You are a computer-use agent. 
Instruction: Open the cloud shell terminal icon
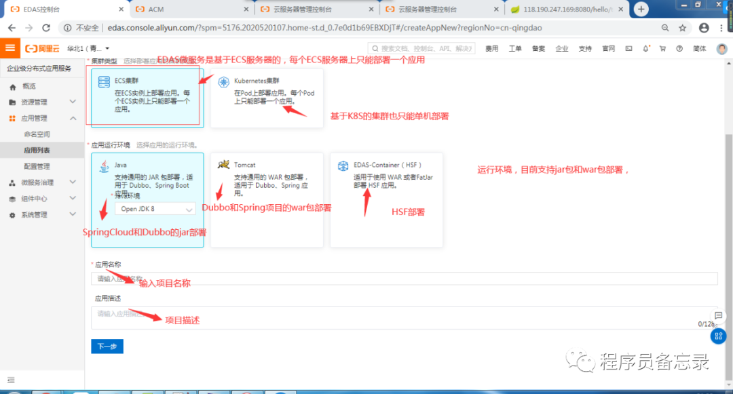(x=628, y=49)
